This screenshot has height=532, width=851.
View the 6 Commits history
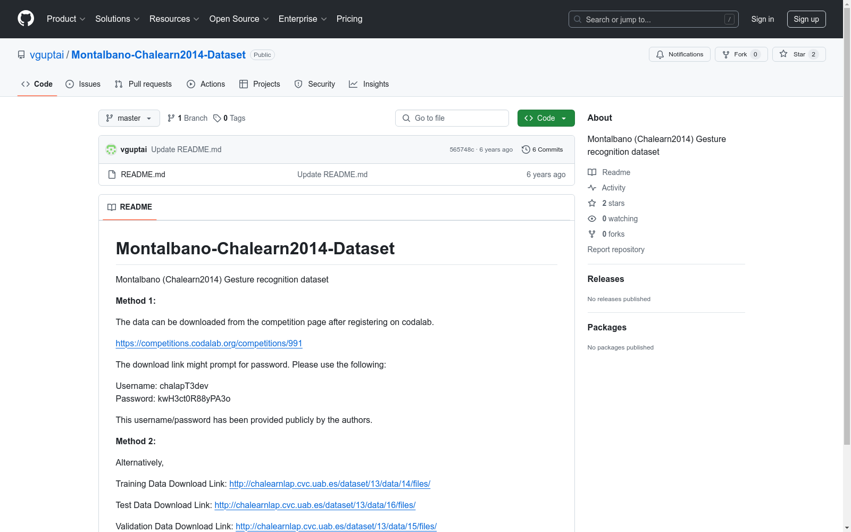[x=543, y=149]
